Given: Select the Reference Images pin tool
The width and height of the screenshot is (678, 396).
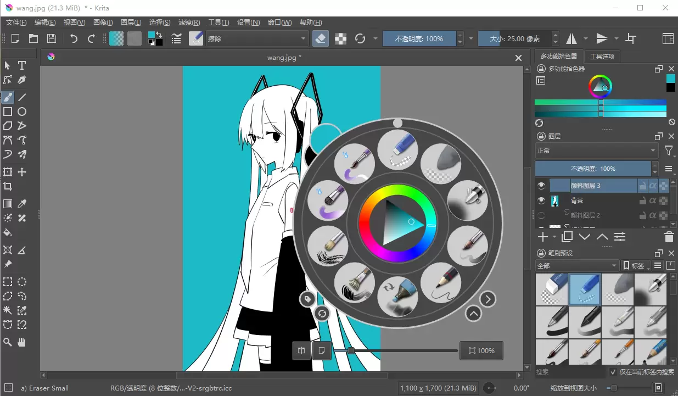Looking at the screenshot, I should [8, 264].
